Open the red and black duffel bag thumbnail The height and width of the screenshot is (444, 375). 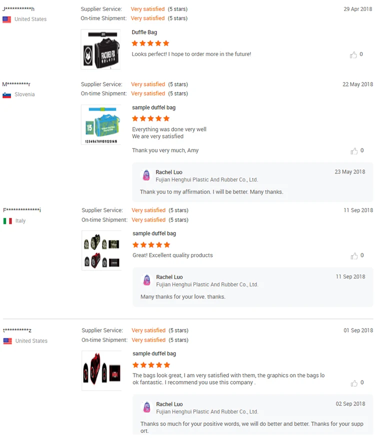coord(101,370)
